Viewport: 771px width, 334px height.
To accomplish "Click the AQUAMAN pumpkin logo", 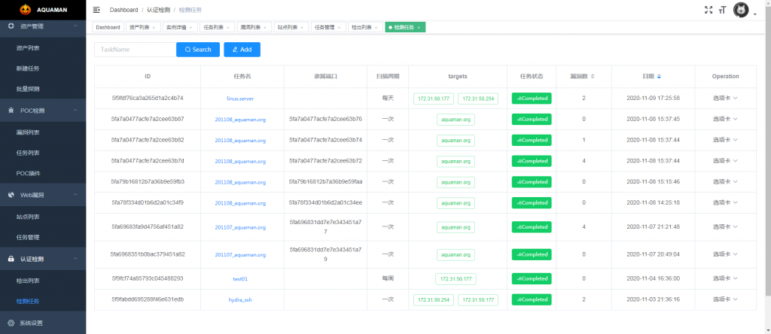I will (25, 9).
